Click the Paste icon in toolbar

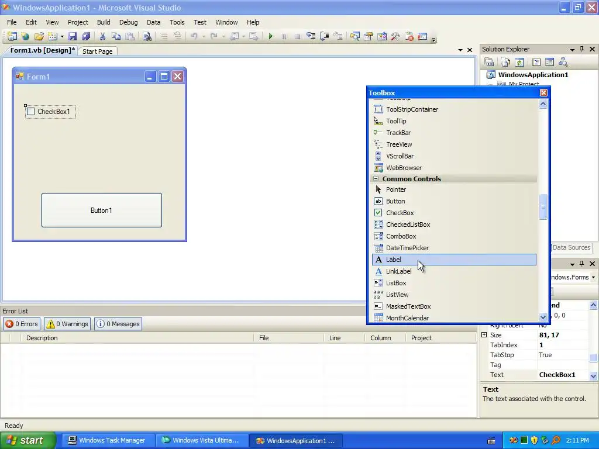[130, 36]
